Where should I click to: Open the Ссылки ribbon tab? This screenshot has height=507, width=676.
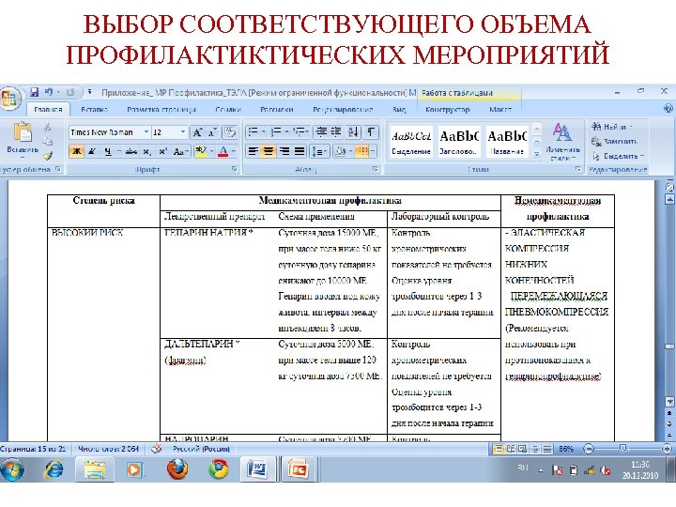[x=228, y=110]
